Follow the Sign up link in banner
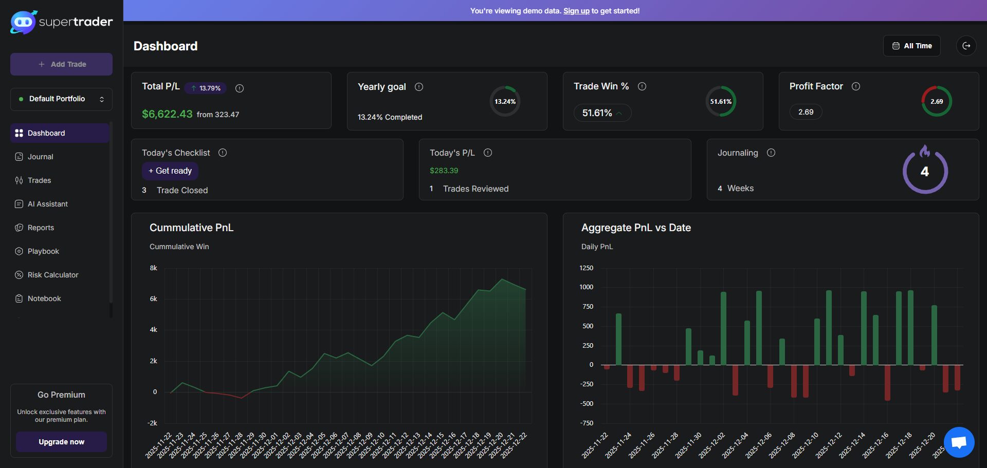Viewport: 987px width, 468px height. click(576, 11)
